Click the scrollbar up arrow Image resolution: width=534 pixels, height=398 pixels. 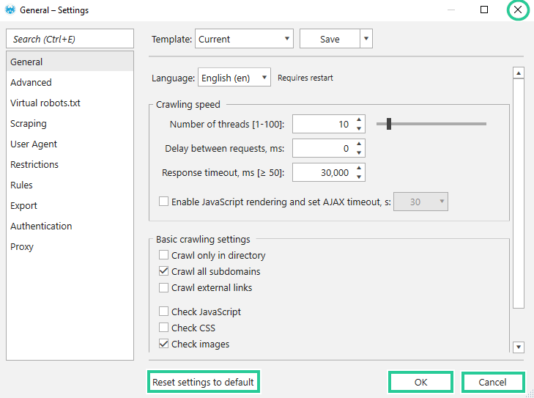point(519,73)
